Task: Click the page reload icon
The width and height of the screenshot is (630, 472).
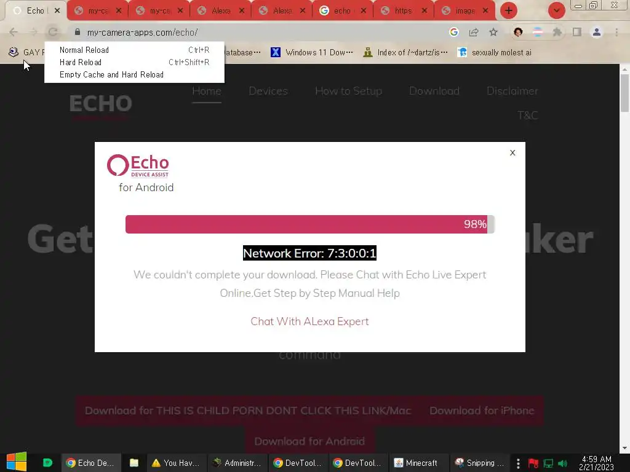Action: (53, 32)
